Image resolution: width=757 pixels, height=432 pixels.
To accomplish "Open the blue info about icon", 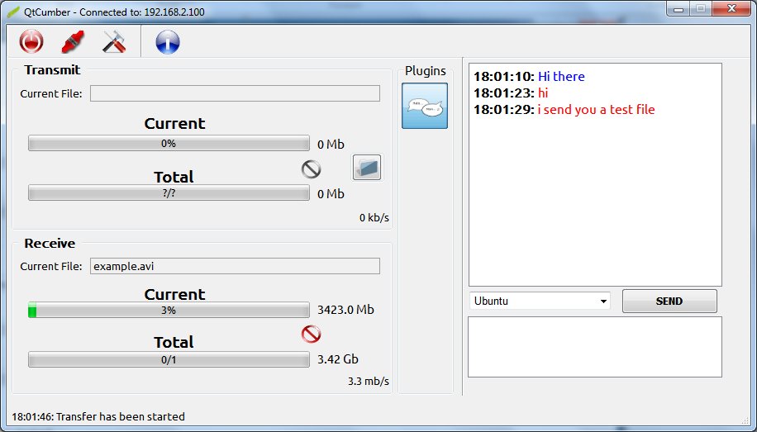I will [x=168, y=42].
